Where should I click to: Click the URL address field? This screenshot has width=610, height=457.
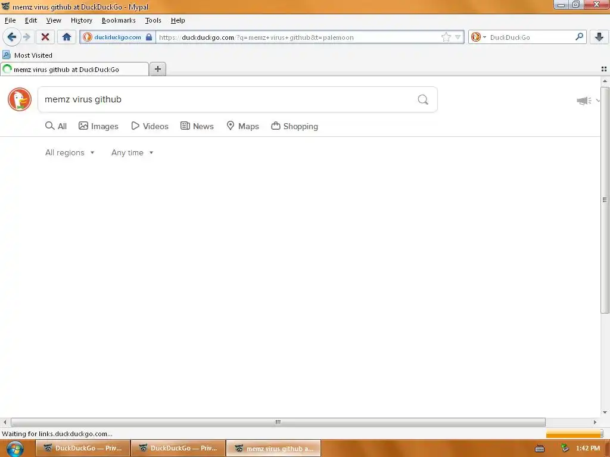point(298,37)
